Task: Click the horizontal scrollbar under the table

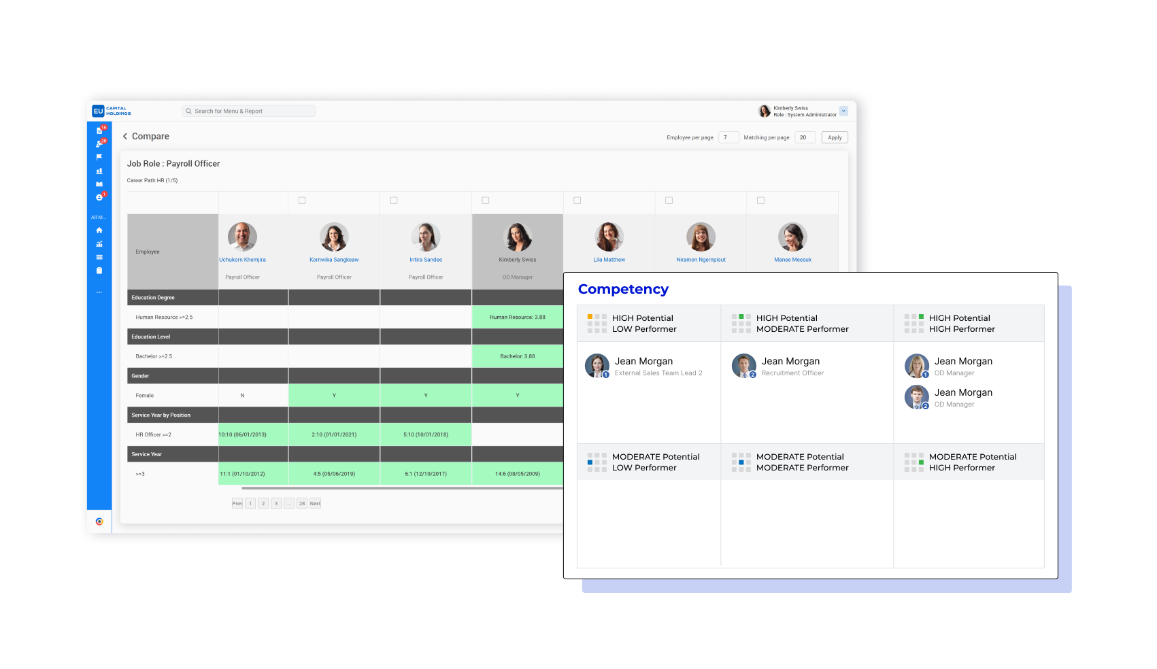Action: (401, 488)
